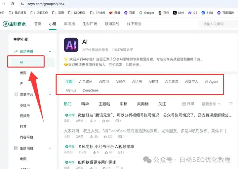Open the 百度指数 bookmark

(x=225, y=13)
